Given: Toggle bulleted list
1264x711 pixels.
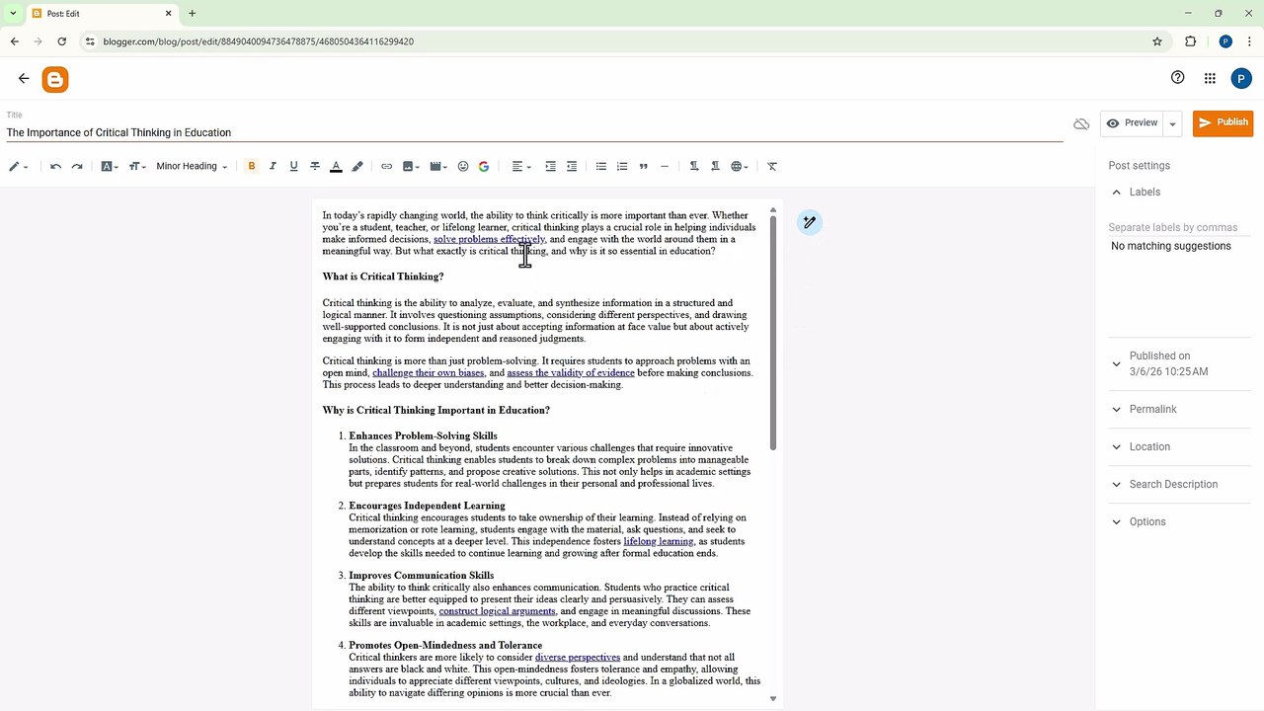Looking at the screenshot, I should (600, 166).
